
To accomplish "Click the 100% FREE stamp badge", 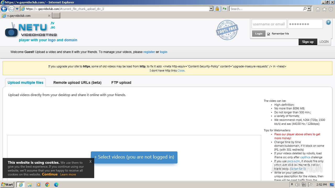I will click(x=227, y=30).
